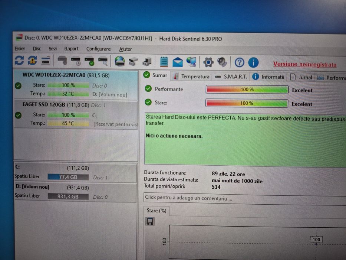Click the disk with clock toolbar icon

76,61
